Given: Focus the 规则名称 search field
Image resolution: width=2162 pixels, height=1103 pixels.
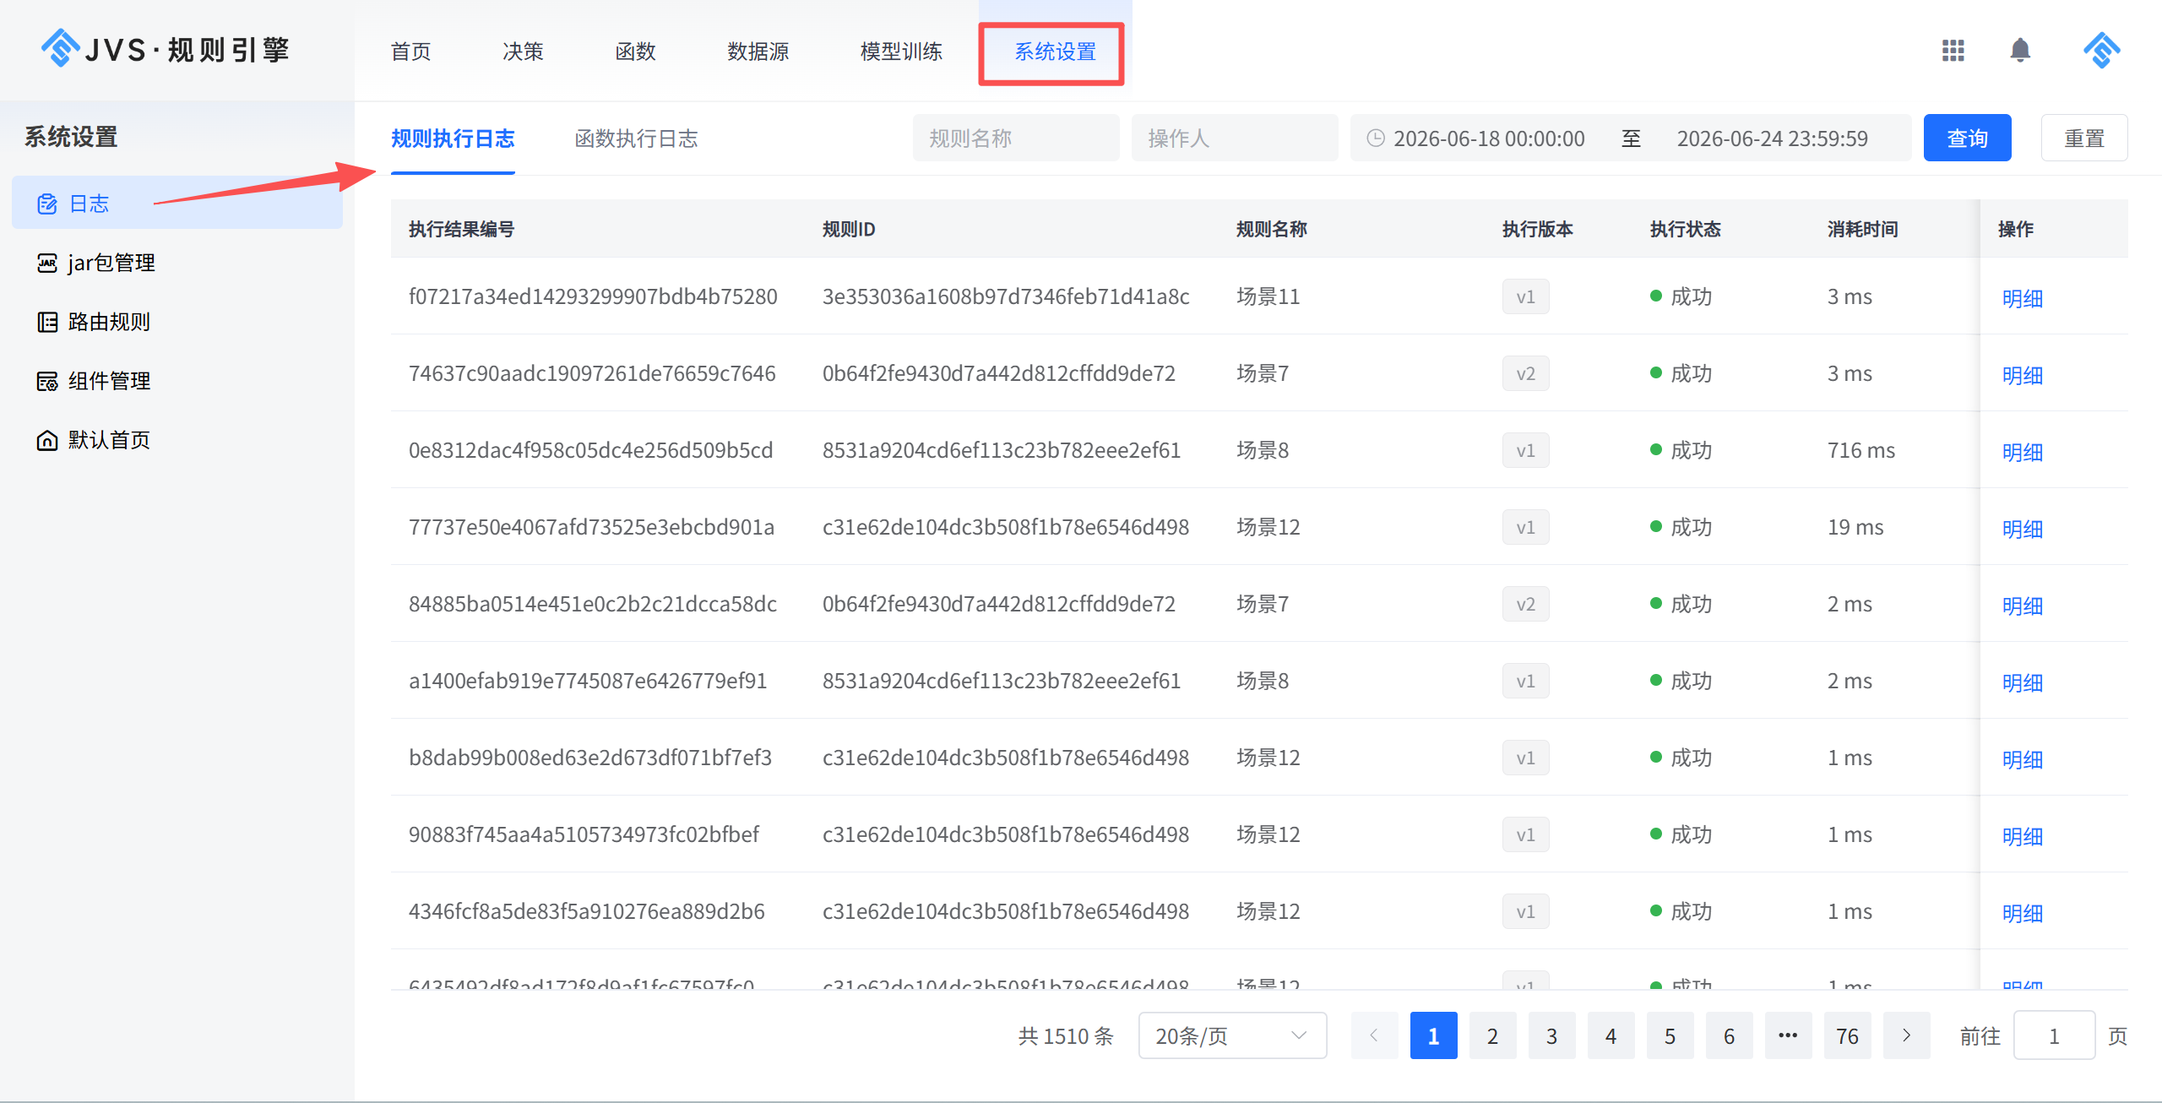Looking at the screenshot, I should [x=1016, y=138].
